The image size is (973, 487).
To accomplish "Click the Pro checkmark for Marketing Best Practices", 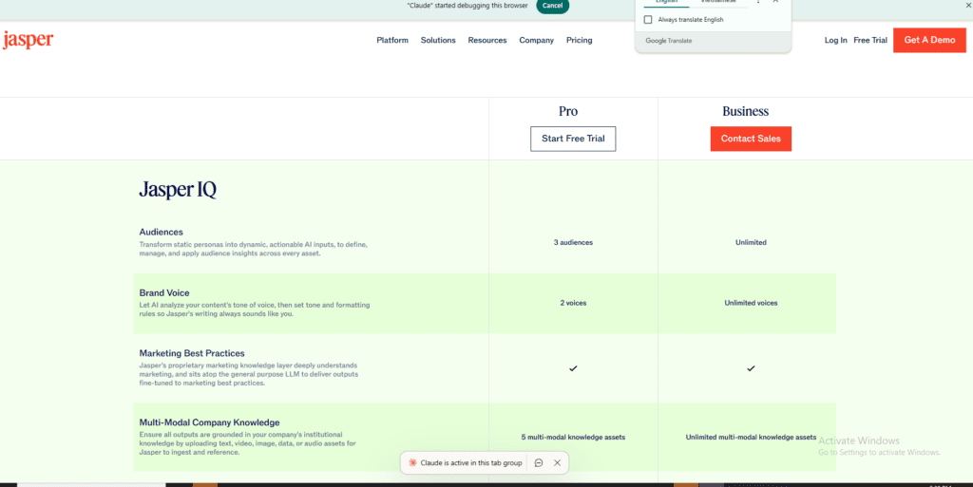I will pyautogui.click(x=573, y=368).
